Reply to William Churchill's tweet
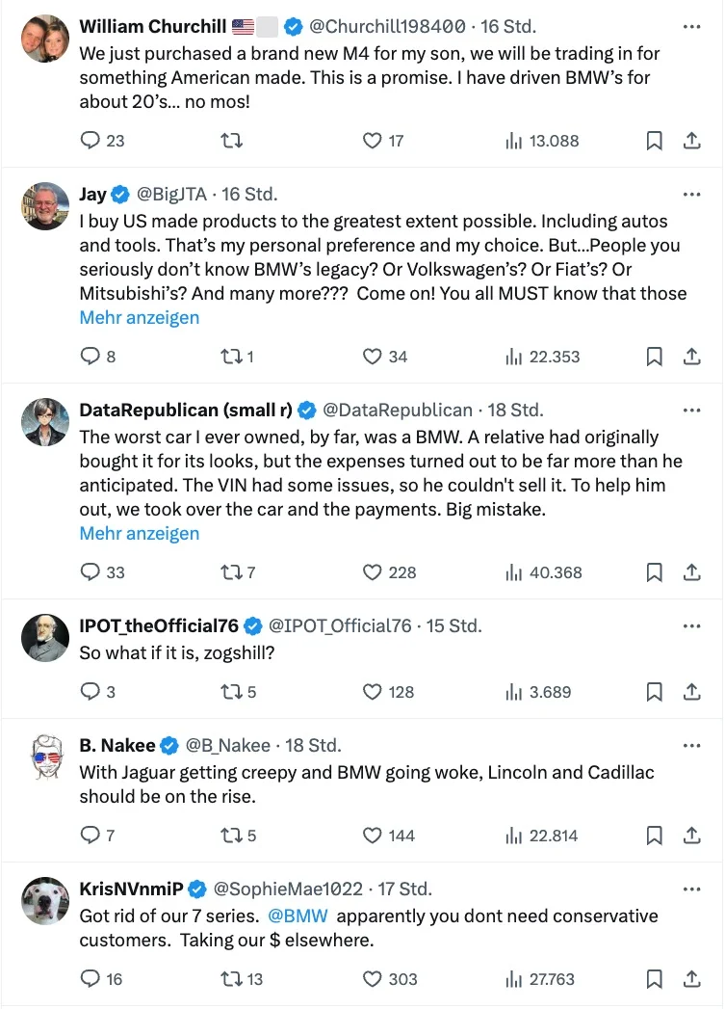 tap(91, 141)
